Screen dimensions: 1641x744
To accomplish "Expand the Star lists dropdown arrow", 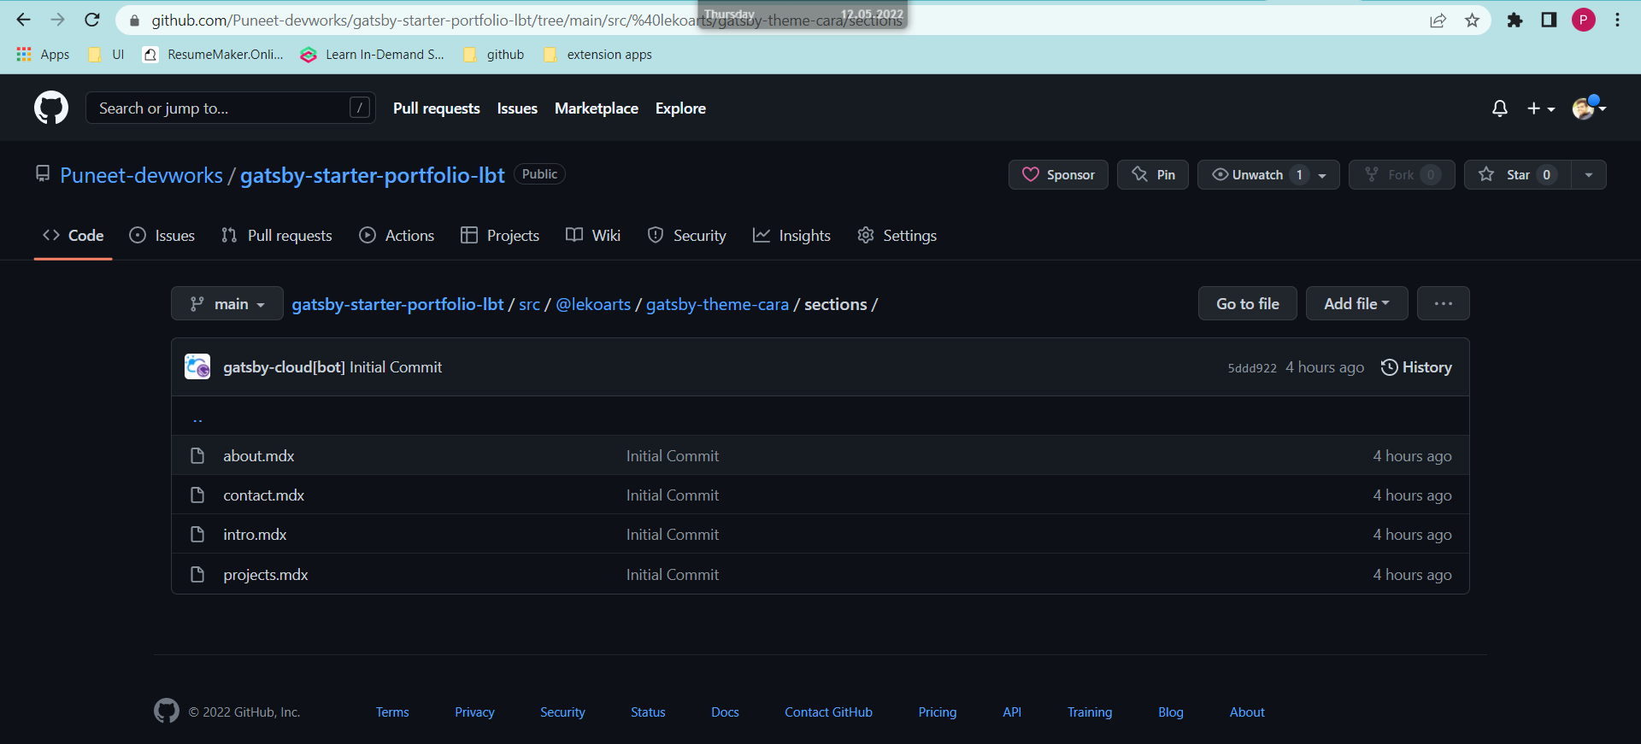I will click(x=1589, y=174).
